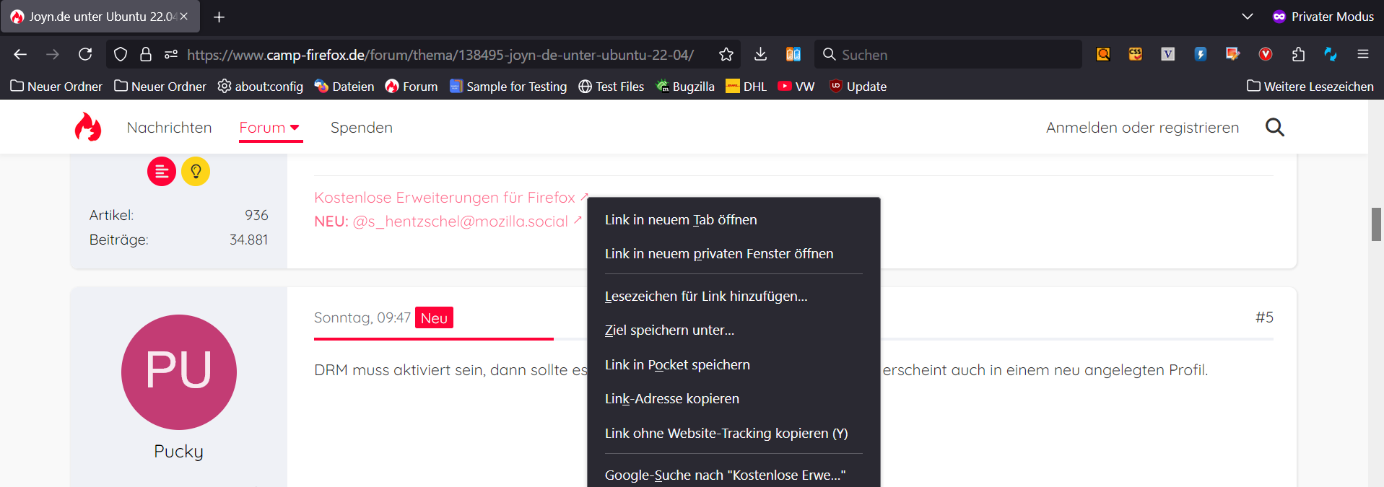The image size is (1384, 487).
Task: Expand Weitere Lesezeichen folder
Action: click(x=1310, y=87)
